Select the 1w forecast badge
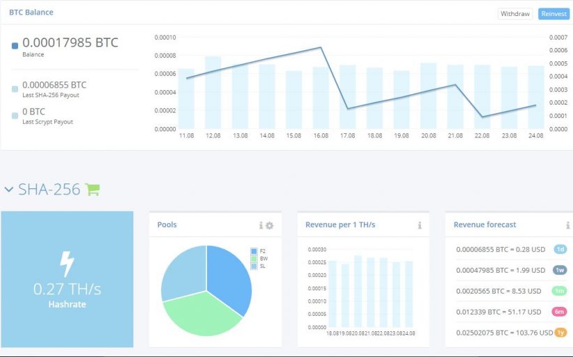This screenshot has width=573, height=357. [x=560, y=270]
